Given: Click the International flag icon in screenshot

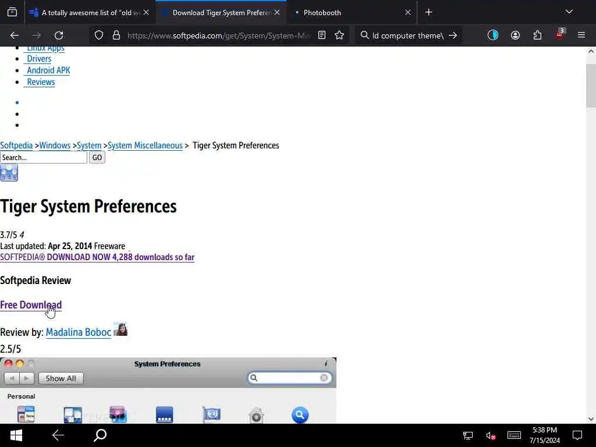Looking at the screenshot, I should pyautogui.click(x=211, y=414).
